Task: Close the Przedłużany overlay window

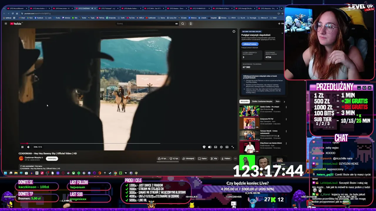Action: 370,88
